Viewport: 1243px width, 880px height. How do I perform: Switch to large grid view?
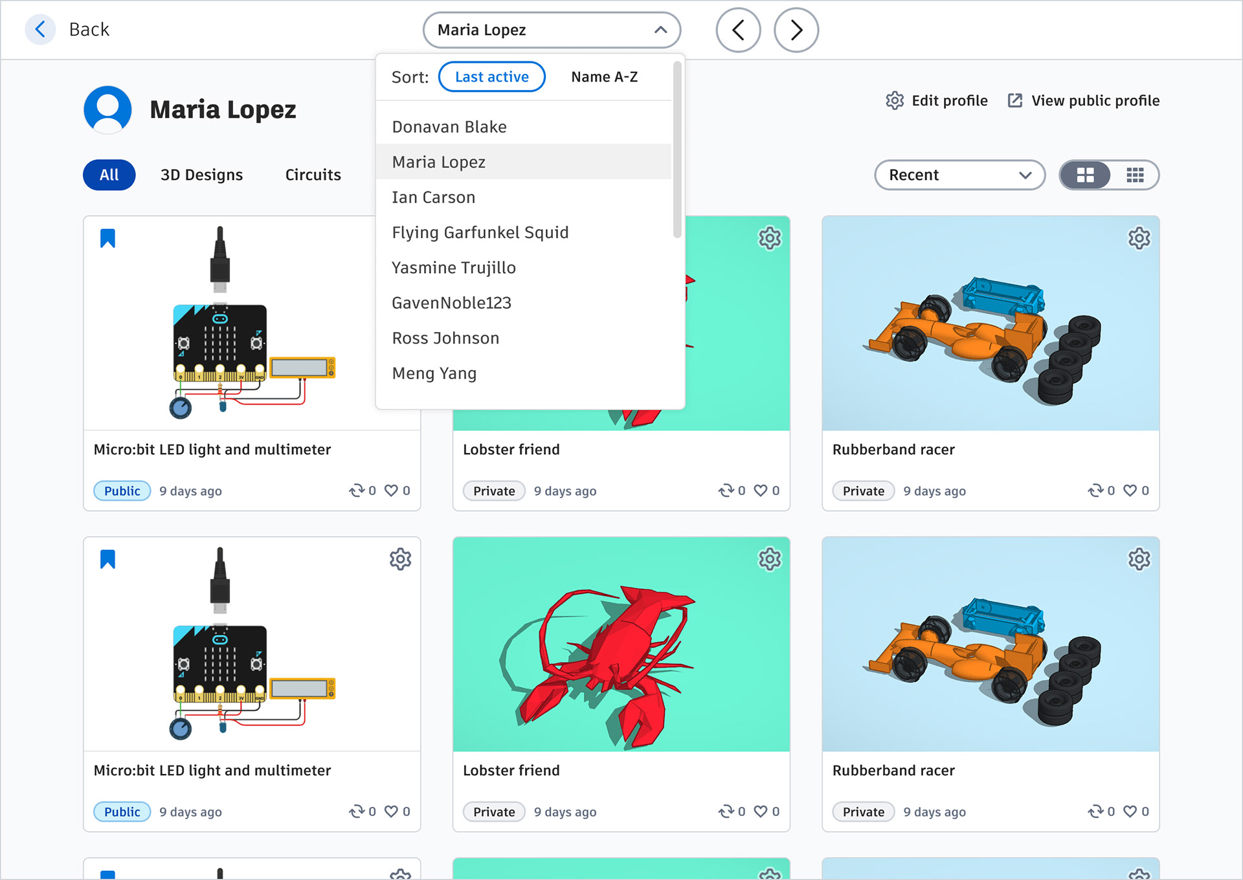(x=1085, y=175)
